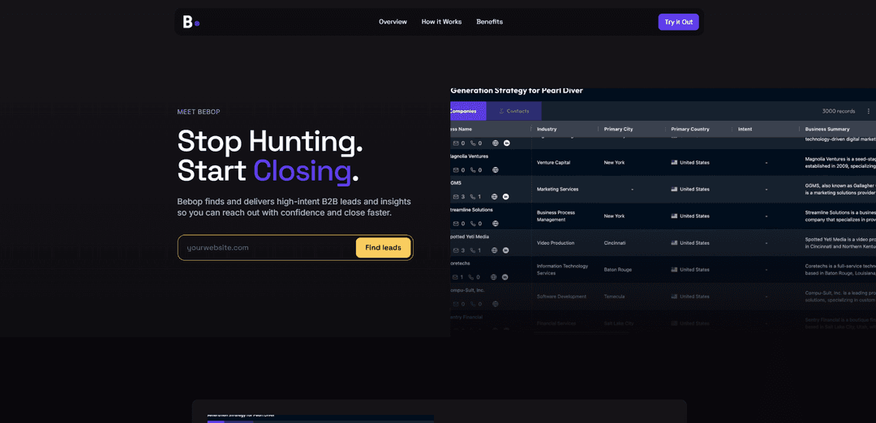
Task: Click the Cincinnati city cell
Action: (x=615, y=243)
